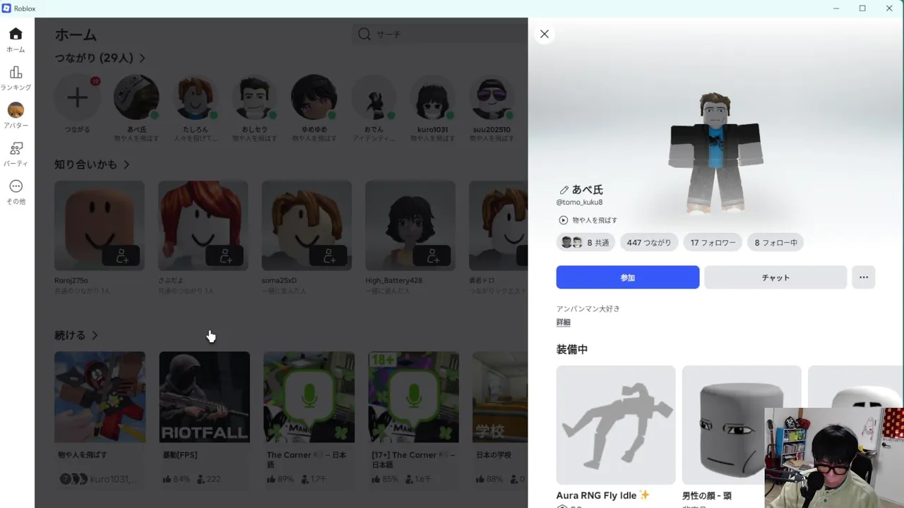904x508 pixels.
Task: Add High_Battery428 as a connection via card icon
Action: tap(432, 255)
